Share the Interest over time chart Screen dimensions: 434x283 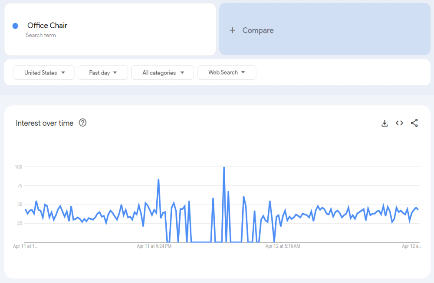[414, 123]
